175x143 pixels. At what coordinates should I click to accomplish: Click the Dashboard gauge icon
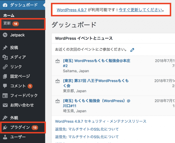(x=5, y=5)
